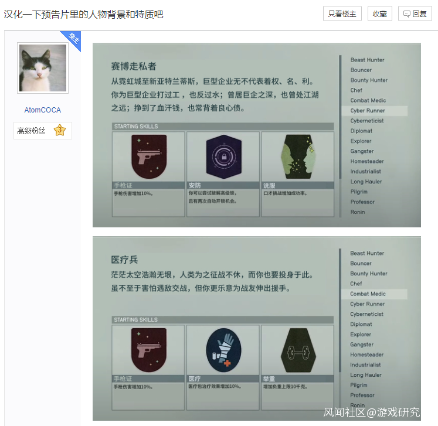Click the 安防 skill label
Viewport: 438px width, 426px height.
tap(195, 185)
